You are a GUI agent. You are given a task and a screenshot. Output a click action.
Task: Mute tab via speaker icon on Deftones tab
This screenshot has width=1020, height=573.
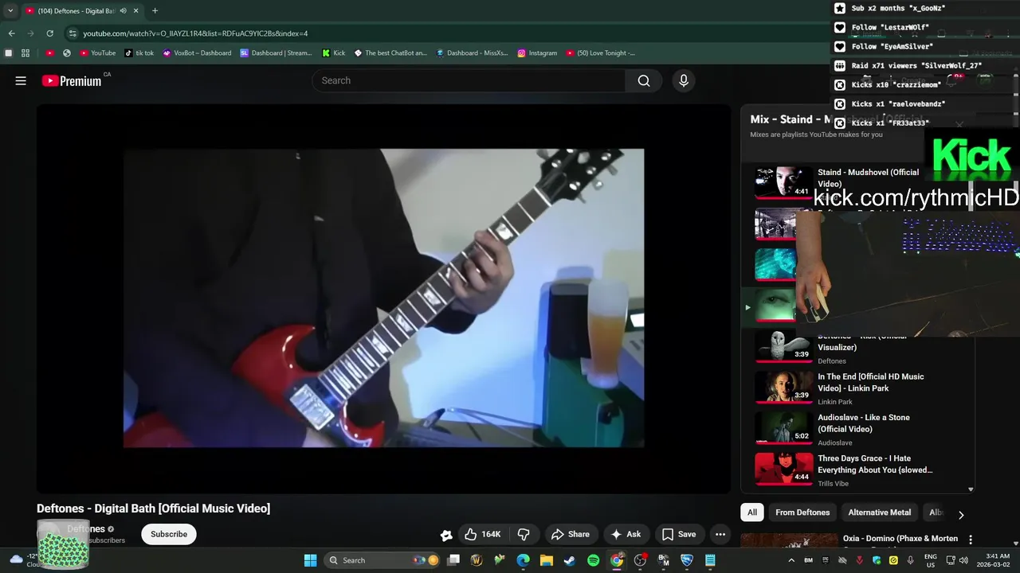(x=124, y=10)
